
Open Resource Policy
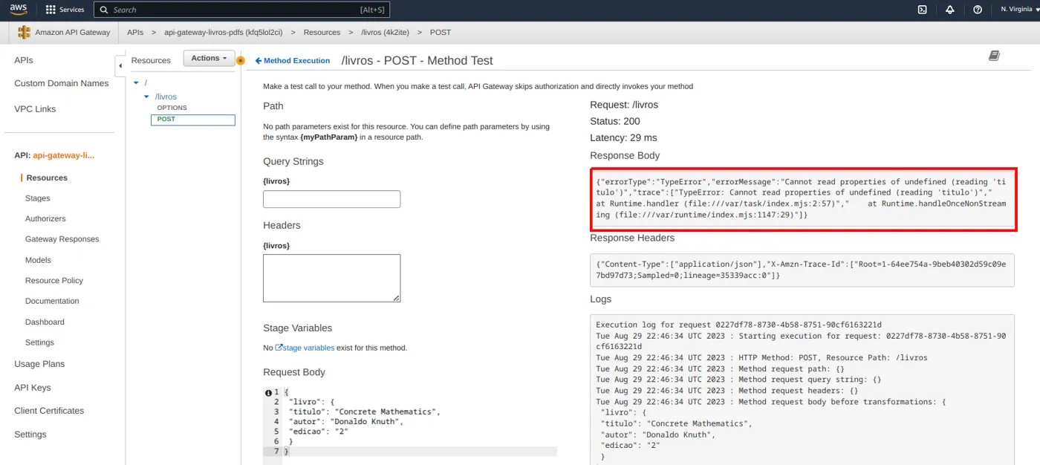click(x=54, y=281)
